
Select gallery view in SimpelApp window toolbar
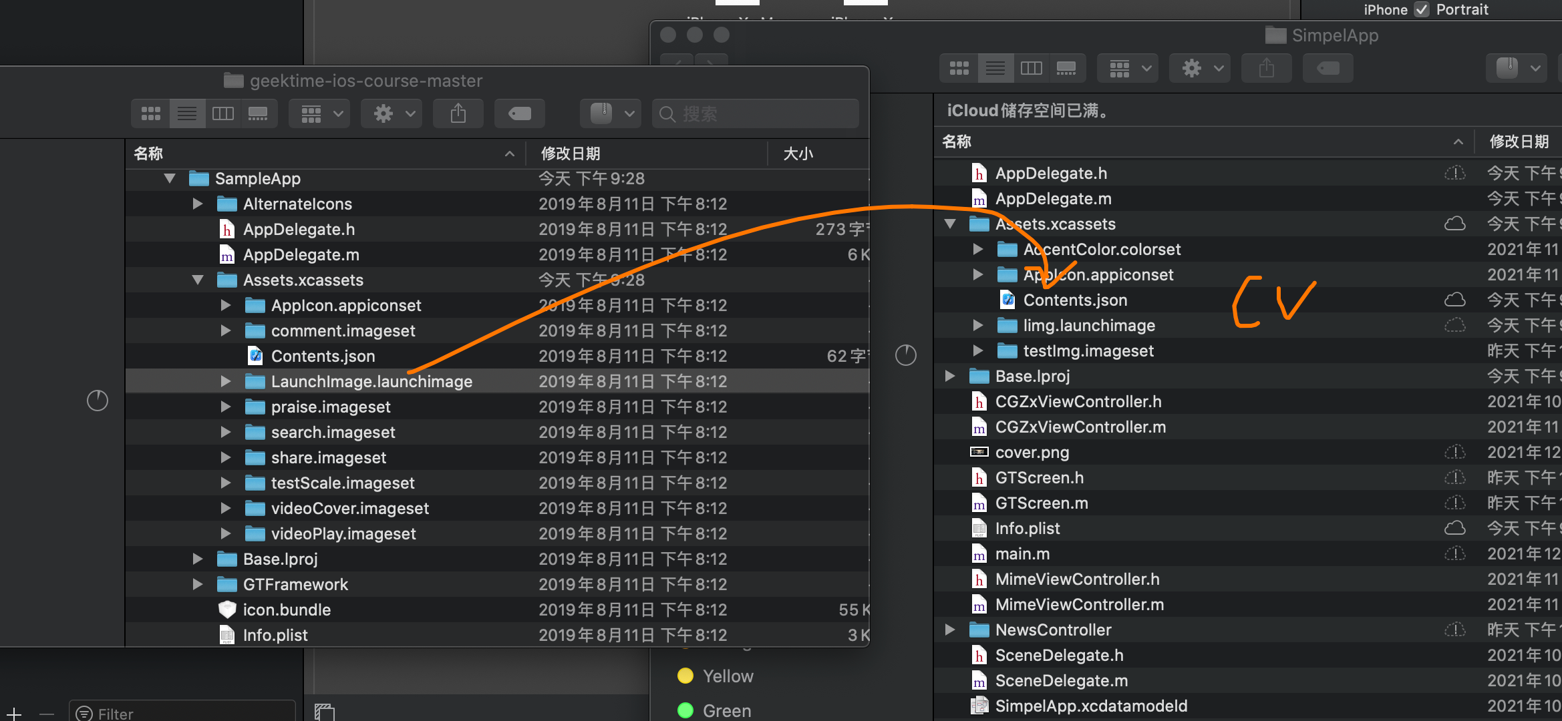tap(1066, 68)
